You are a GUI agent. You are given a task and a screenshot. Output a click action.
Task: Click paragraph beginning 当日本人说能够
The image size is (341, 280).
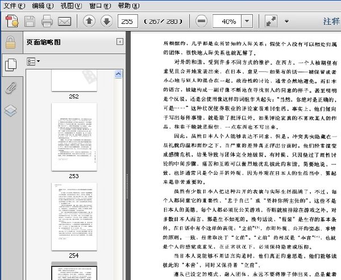pyautogui.click(x=249, y=261)
